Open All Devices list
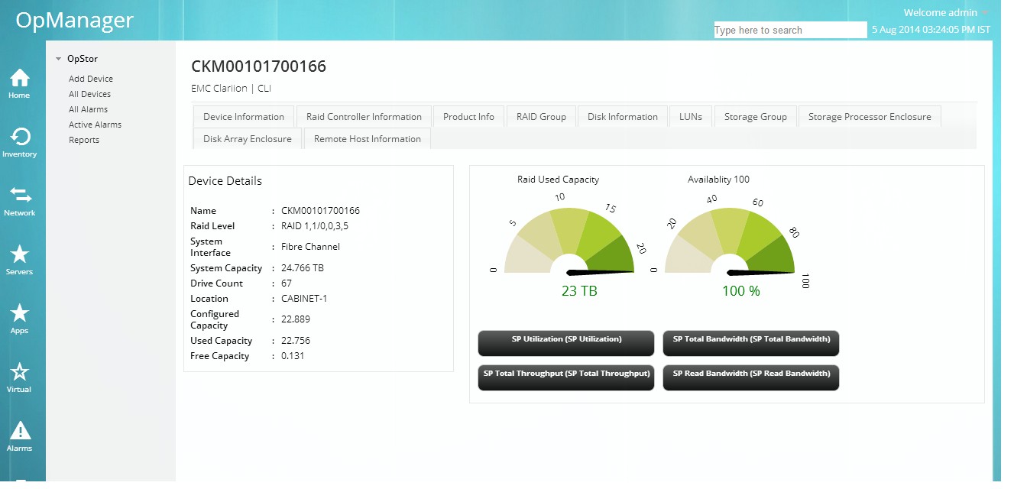This screenshot has width=1027, height=489. 89,94
